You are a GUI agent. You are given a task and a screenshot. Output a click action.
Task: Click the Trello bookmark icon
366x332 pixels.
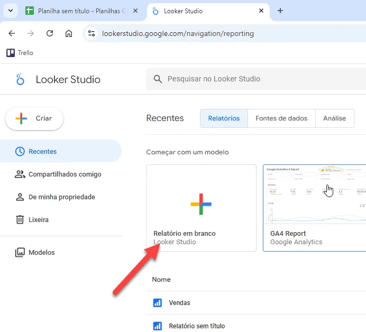tap(10, 53)
